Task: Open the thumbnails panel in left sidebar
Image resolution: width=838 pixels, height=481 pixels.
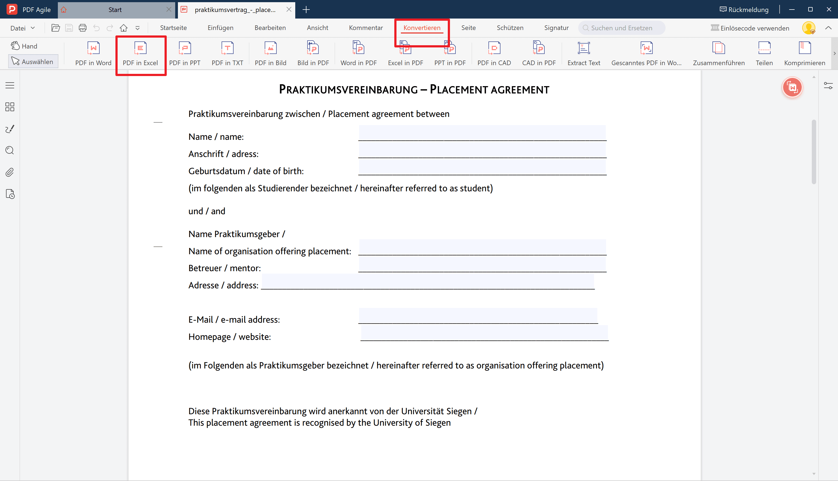Action: click(10, 107)
